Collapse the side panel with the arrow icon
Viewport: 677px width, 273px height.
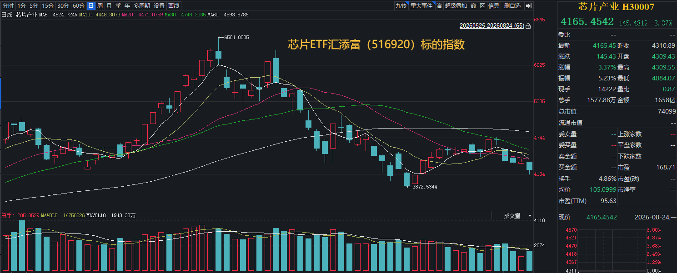coord(528,6)
